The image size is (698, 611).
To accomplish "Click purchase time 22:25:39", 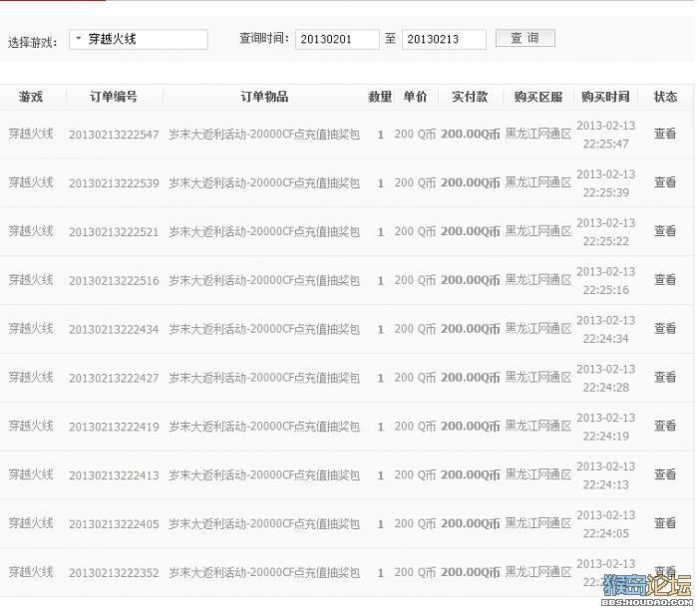I will [606, 192].
